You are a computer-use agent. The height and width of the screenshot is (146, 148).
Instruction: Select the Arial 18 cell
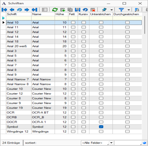pyautogui.click(x=19, y=41)
